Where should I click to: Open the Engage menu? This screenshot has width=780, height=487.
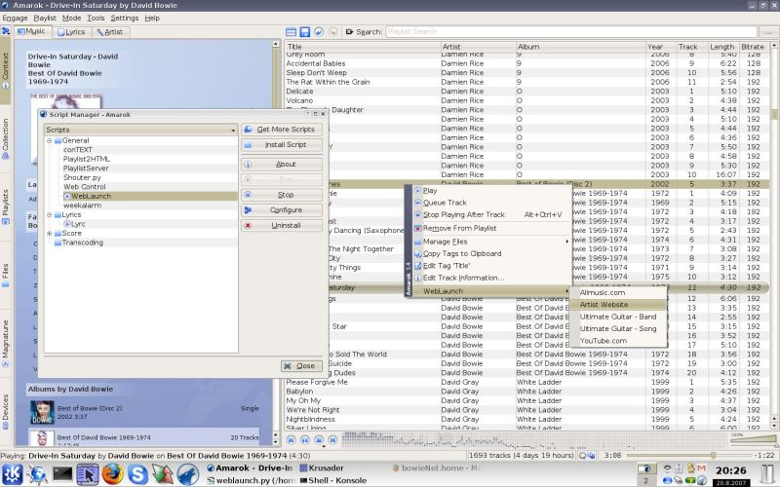pyautogui.click(x=15, y=18)
